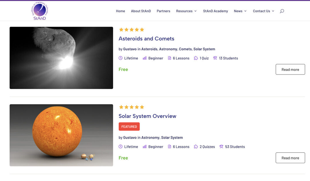The height and width of the screenshot is (181, 310).
Task: Click the lessons document icon for Solar System Overview
Action: point(170,147)
